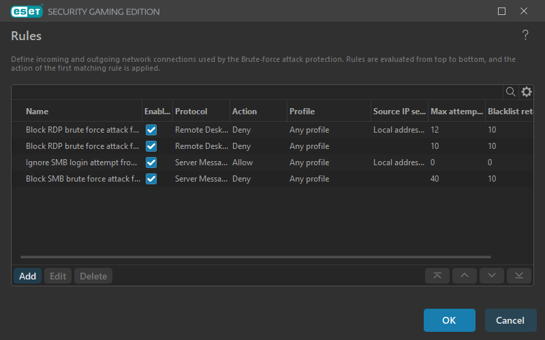The image size is (545, 340).
Task: Move rule down arrow button
Action: [491, 276]
